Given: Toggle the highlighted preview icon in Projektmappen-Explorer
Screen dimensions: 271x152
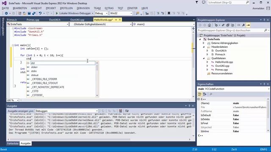Looking at the screenshot, I should (248, 25).
